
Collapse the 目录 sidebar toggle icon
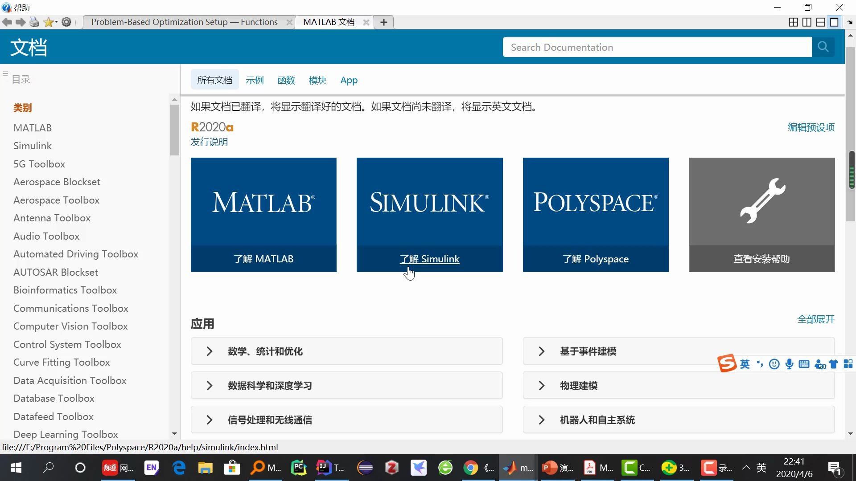click(5, 74)
